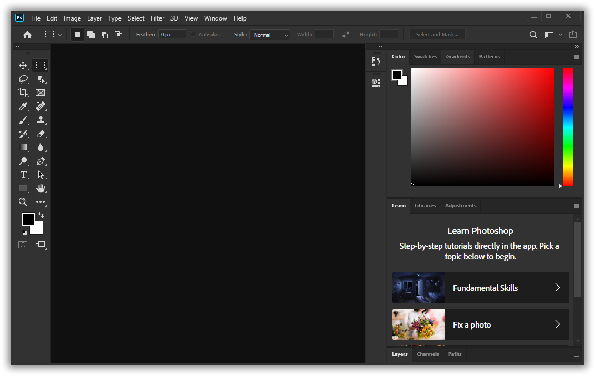Reset default foreground and background colors
Screen dimensions: 595x376
pyautogui.click(x=24, y=232)
